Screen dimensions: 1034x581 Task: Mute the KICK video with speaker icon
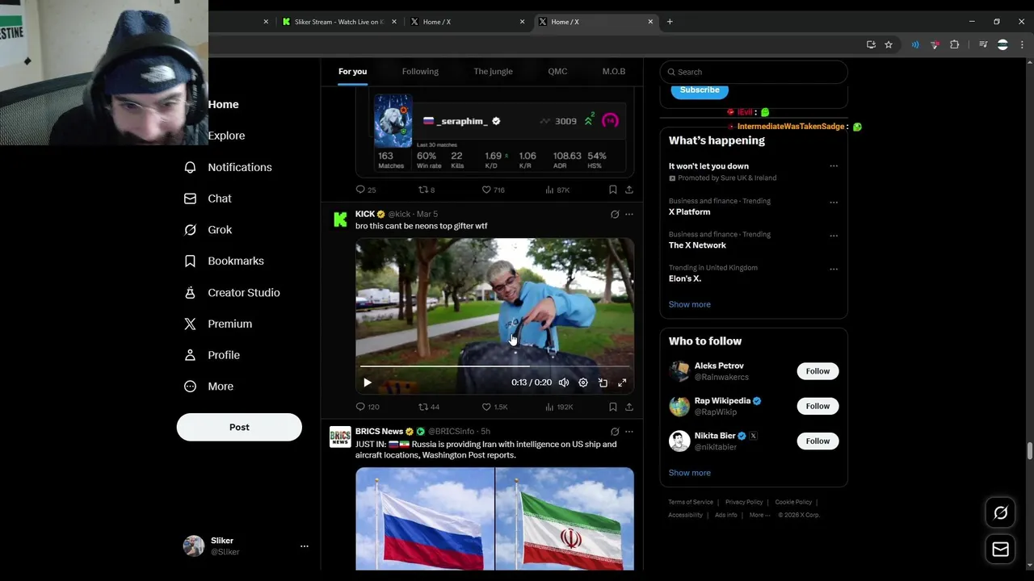[x=564, y=382]
